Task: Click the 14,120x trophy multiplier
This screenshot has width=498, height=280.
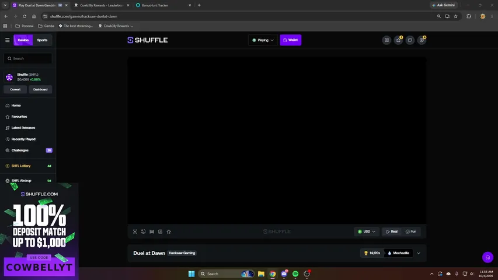Action: 372,253
